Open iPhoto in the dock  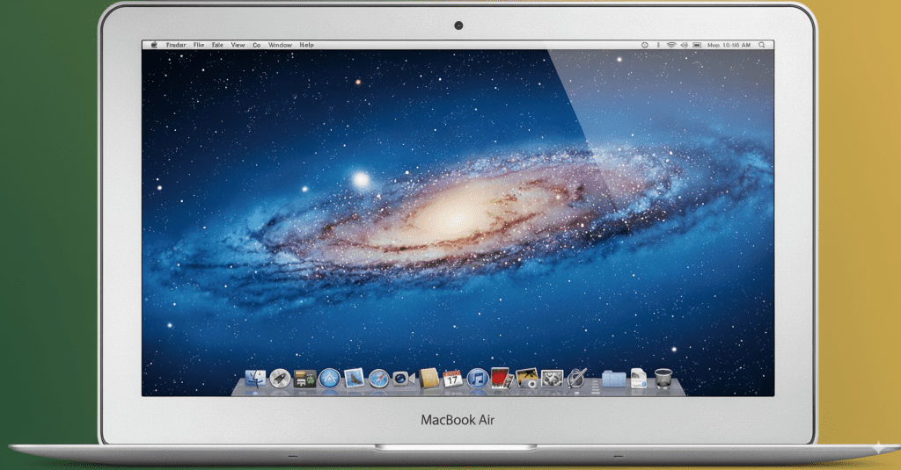coord(527,379)
